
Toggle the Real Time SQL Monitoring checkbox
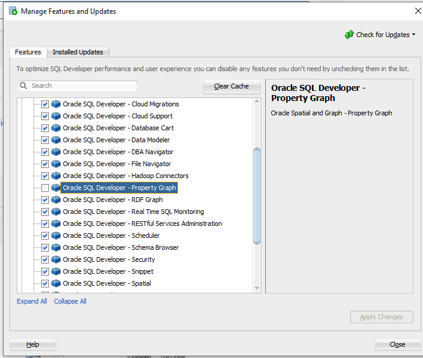[45, 212]
